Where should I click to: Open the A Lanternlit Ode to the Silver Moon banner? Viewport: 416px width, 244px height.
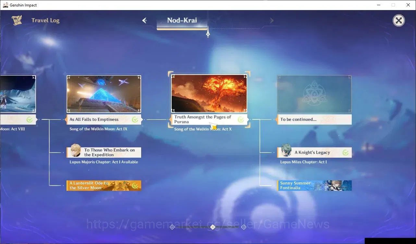coord(104,186)
